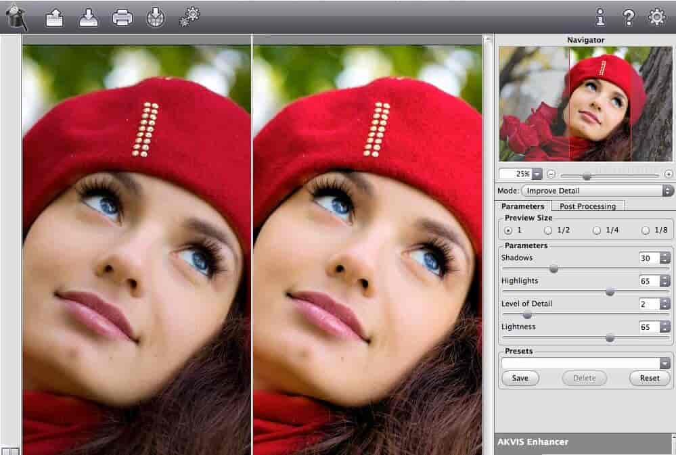The image size is (676, 455).
Task: Open preferences gear icon at top right
Action: coord(657,18)
